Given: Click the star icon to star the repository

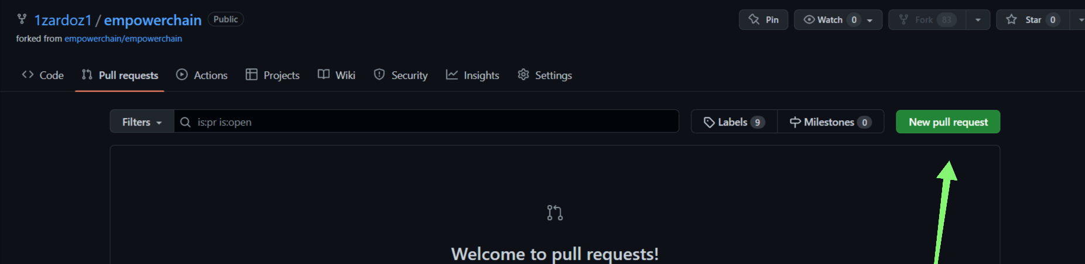Looking at the screenshot, I should [1011, 19].
